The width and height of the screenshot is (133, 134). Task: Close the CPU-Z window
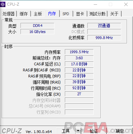(x=126, y=4)
